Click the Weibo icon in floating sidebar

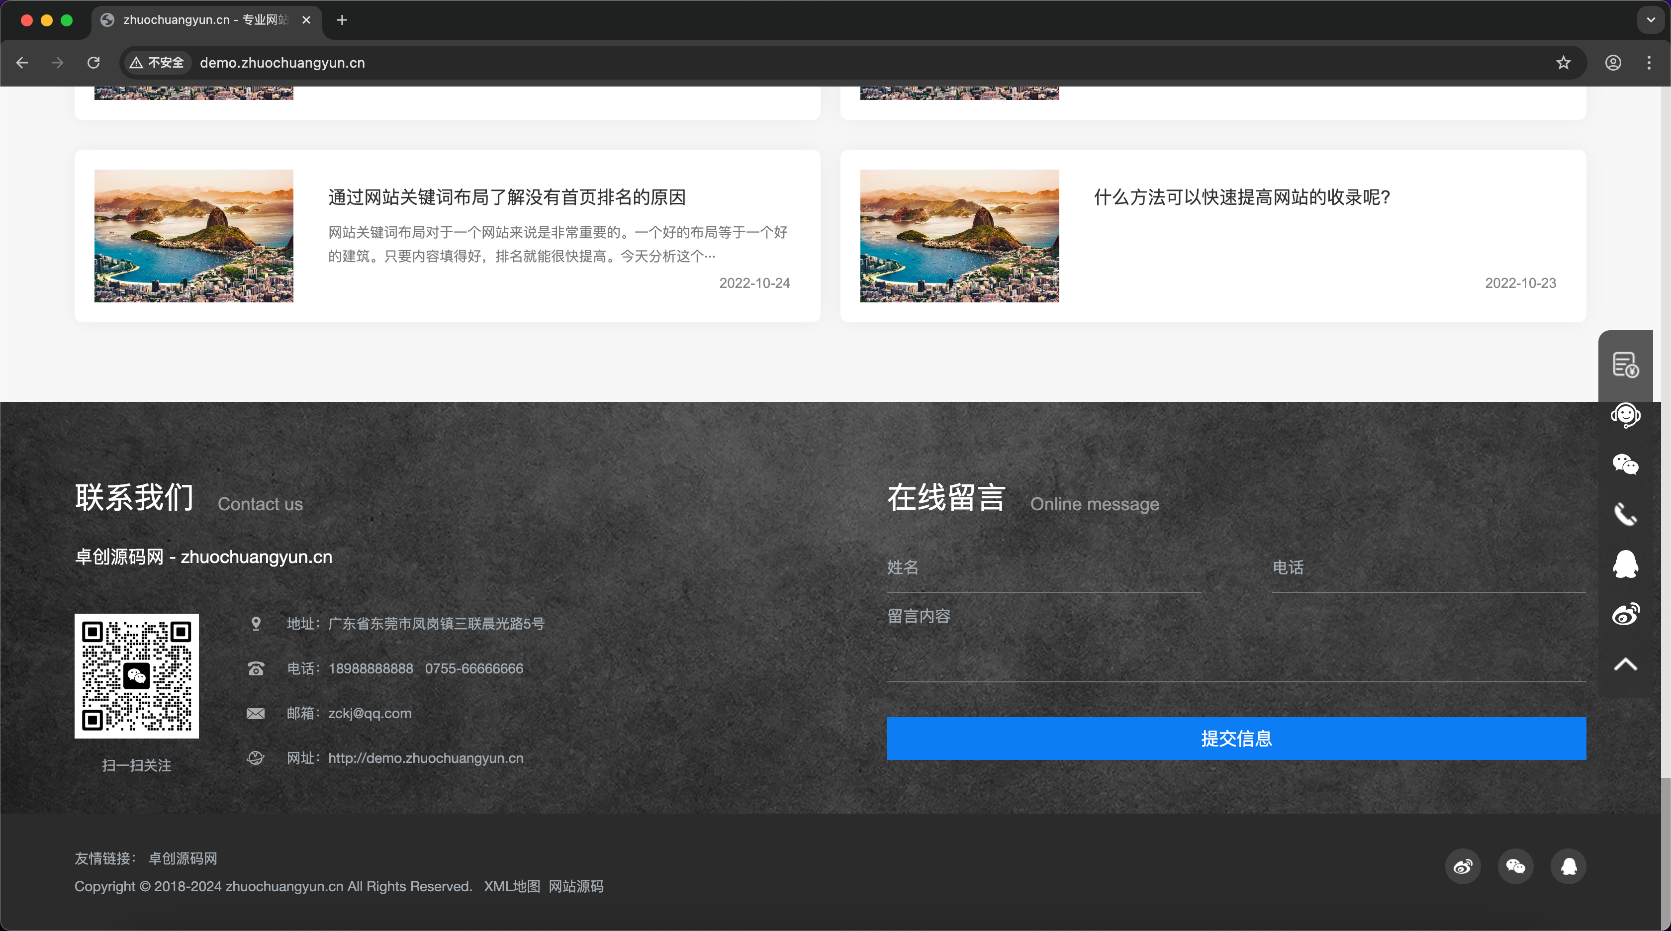tap(1626, 614)
